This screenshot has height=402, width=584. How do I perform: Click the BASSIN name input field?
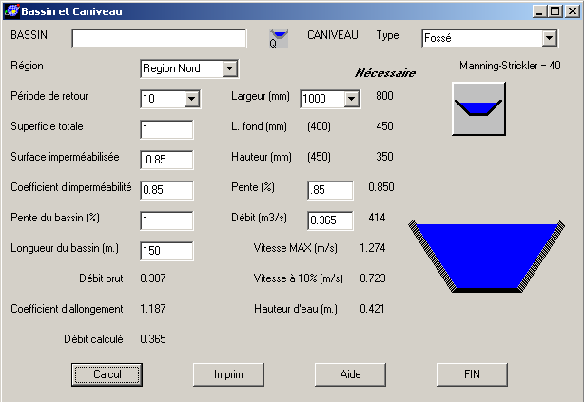(x=159, y=38)
